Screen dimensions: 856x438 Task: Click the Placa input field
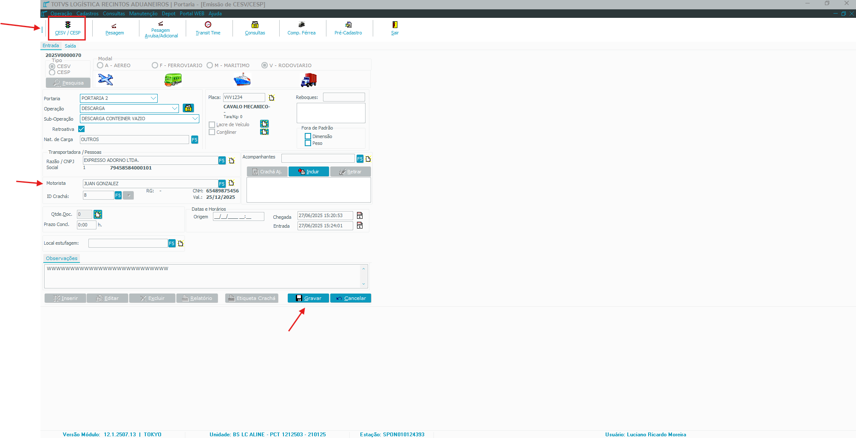click(244, 98)
